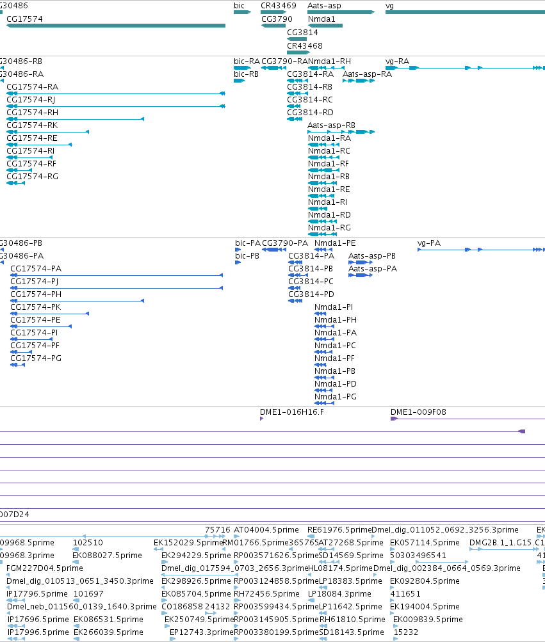Select the HL08174.5prime EST label

pyautogui.click(x=341, y=568)
